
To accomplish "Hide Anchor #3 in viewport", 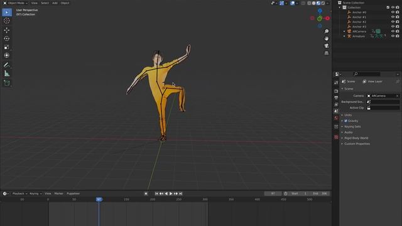I will tap(393, 26).
